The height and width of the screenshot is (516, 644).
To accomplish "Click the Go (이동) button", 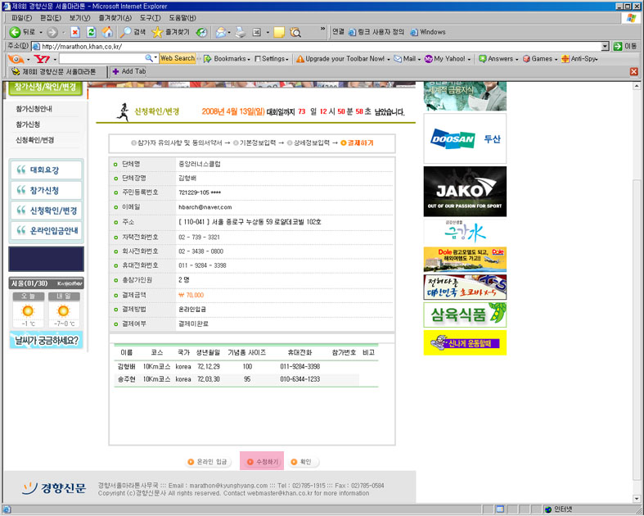I will (x=624, y=46).
